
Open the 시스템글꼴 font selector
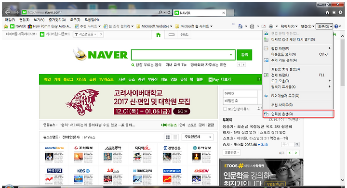pyautogui.click(x=86, y=35)
